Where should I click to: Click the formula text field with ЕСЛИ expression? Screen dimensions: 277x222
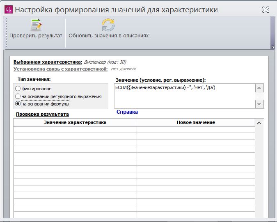[185, 96]
